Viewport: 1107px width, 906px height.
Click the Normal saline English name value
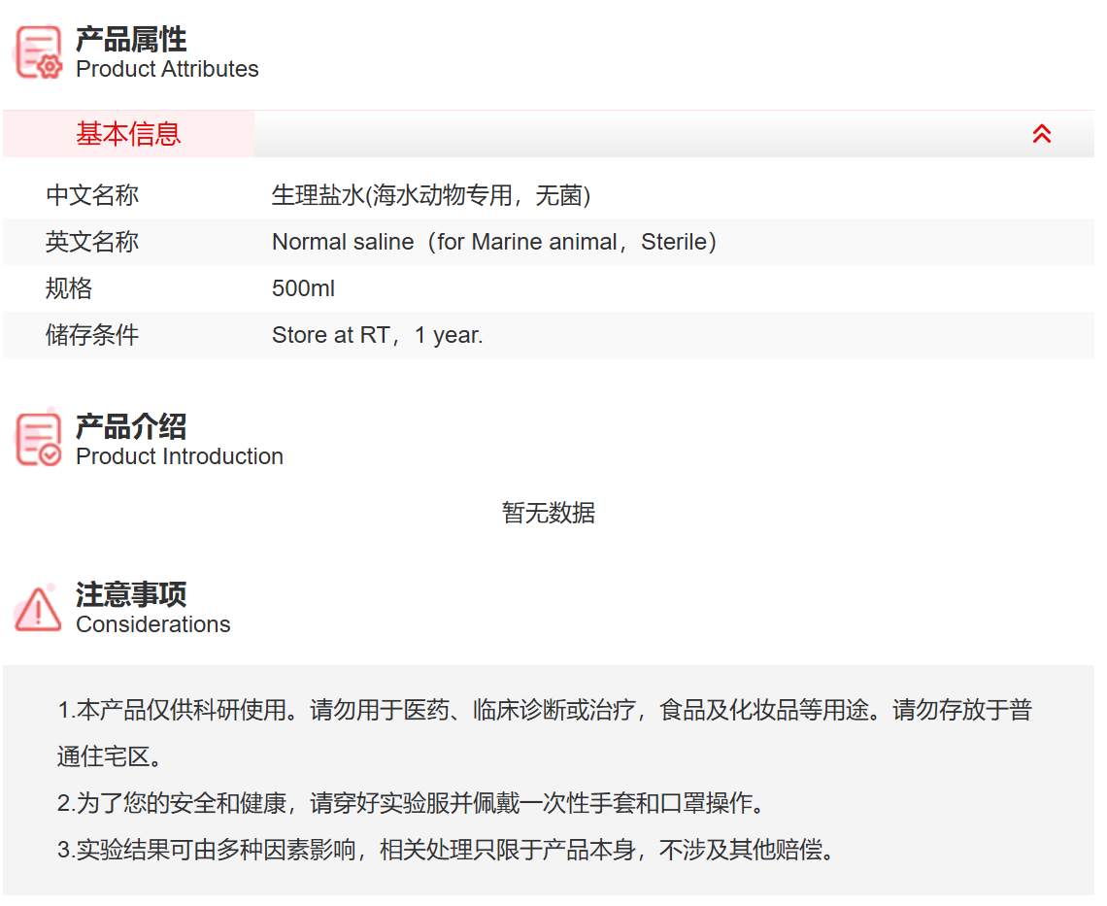tap(493, 242)
